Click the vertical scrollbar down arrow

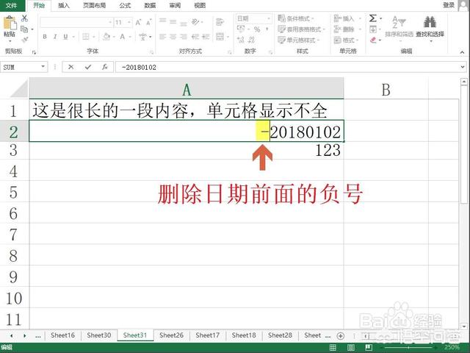464,327
